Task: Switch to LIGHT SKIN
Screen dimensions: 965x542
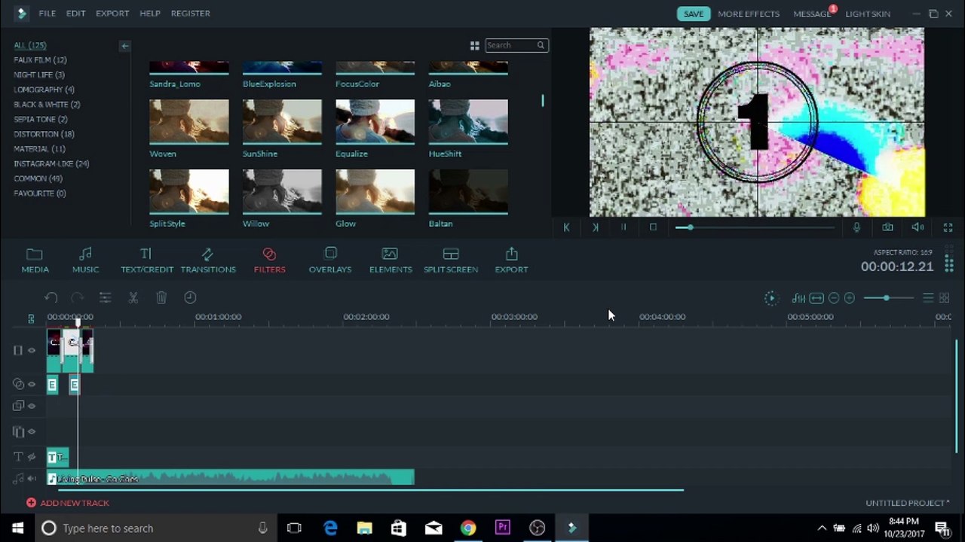Action: [868, 14]
